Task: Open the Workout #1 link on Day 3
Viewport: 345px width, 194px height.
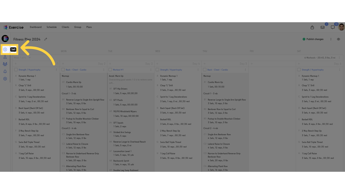Action: pos(118,70)
